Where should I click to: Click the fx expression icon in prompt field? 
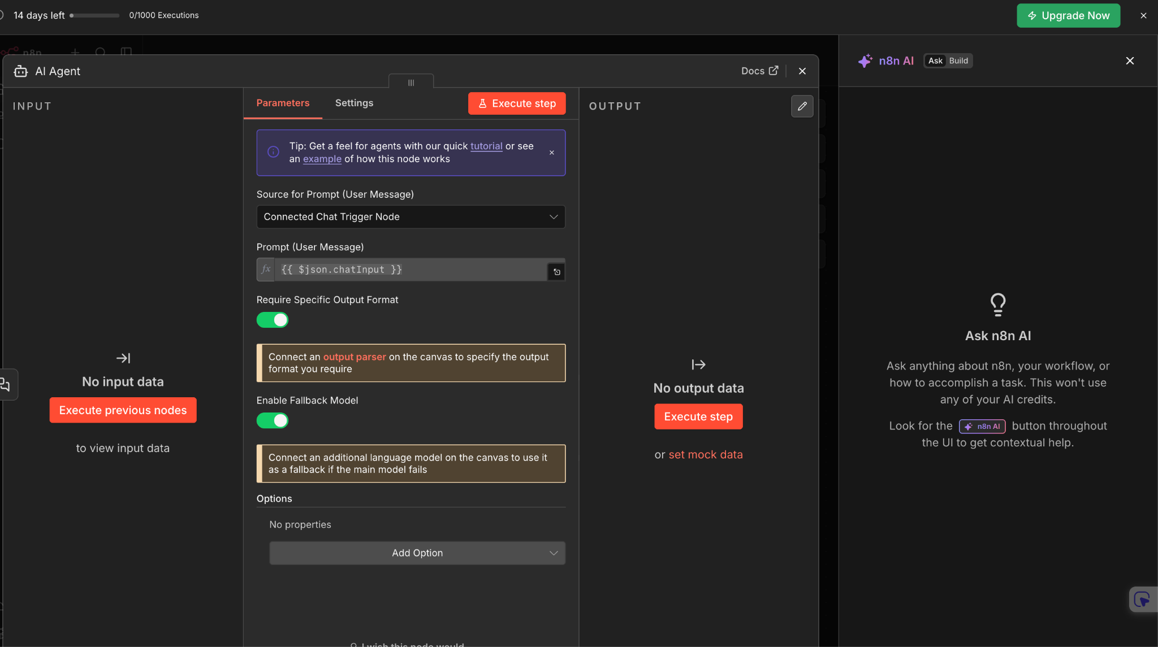266,270
